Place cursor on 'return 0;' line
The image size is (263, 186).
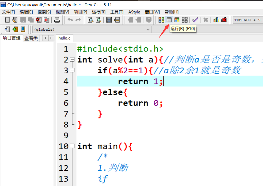(x=140, y=103)
